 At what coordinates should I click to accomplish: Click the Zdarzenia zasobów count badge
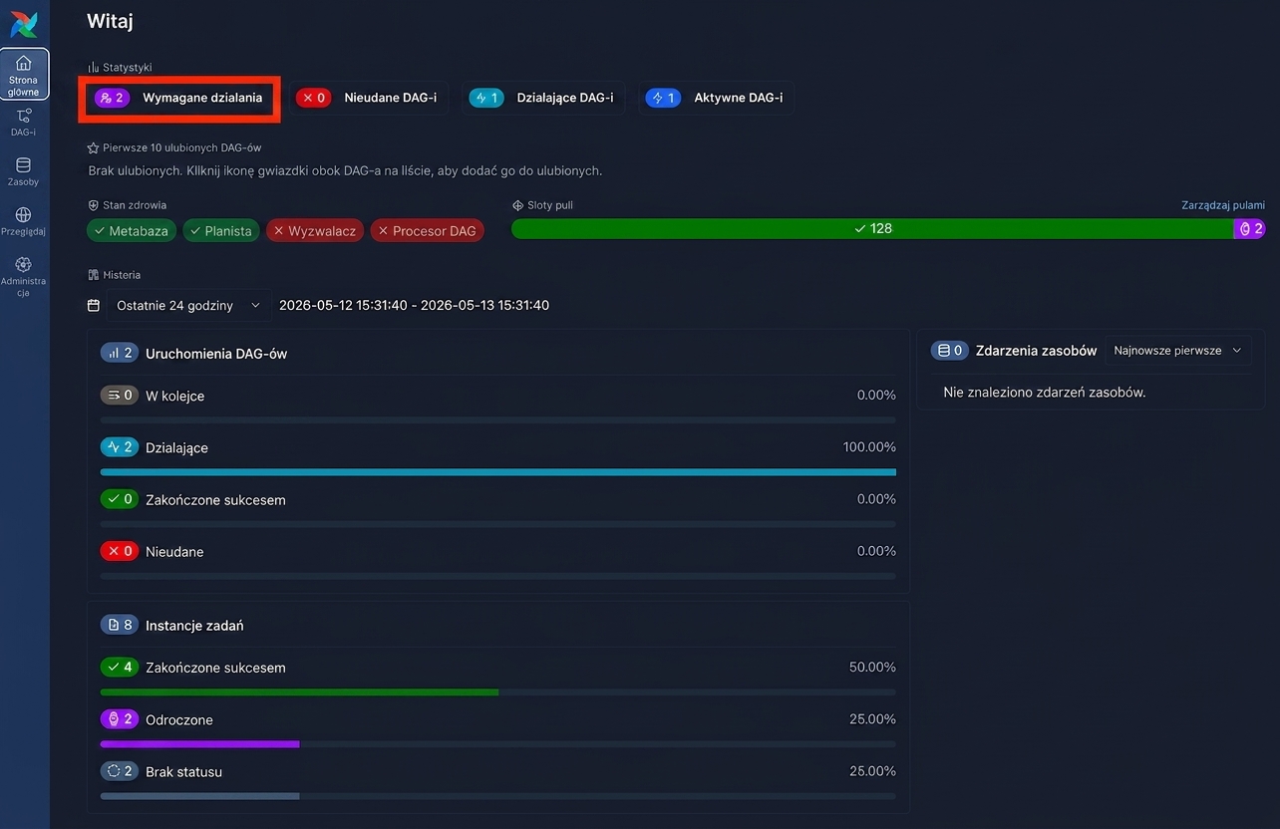(x=950, y=351)
